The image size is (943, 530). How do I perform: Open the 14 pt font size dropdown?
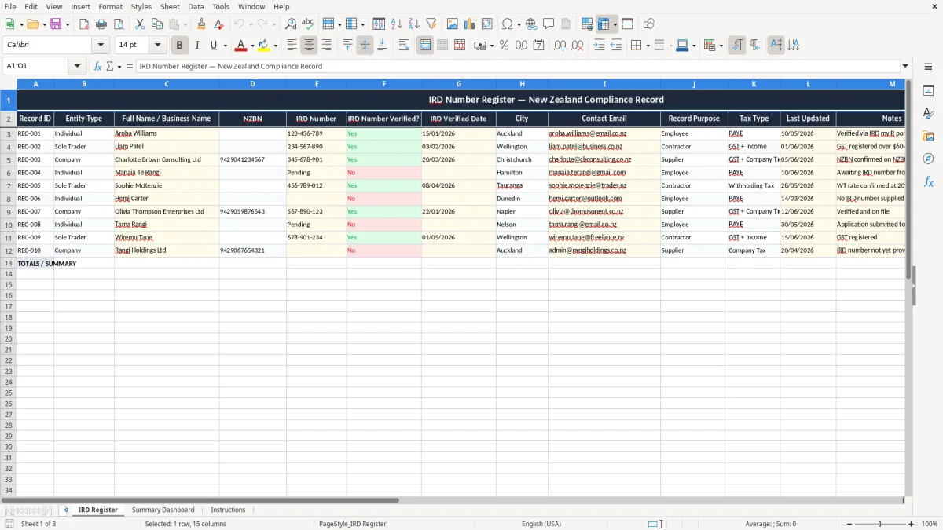tap(157, 46)
